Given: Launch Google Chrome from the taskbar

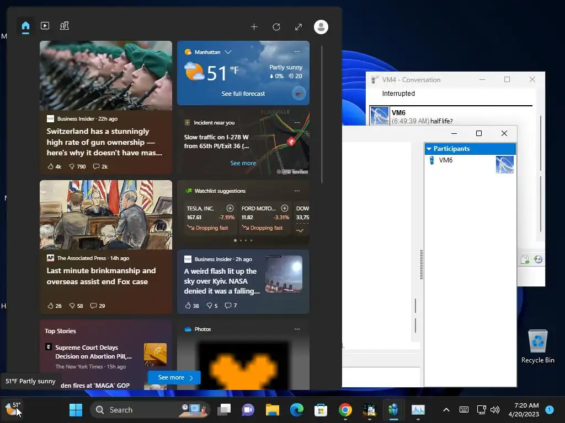Looking at the screenshot, I should (x=345, y=410).
